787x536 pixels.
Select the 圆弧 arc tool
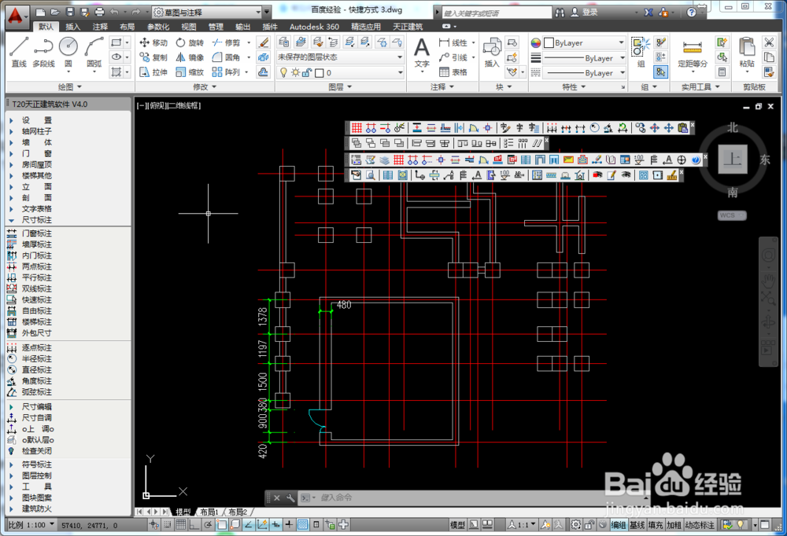point(94,52)
